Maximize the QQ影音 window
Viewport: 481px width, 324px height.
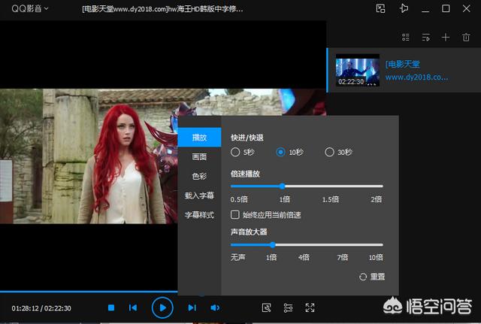click(446, 8)
